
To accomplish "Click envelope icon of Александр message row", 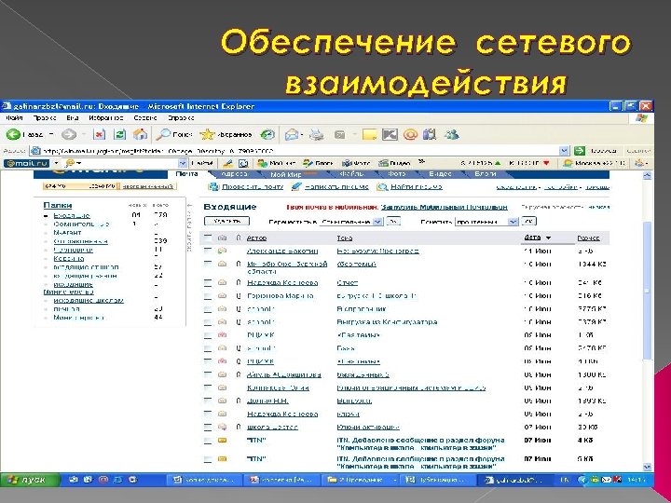I will pyautogui.click(x=222, y=251).
